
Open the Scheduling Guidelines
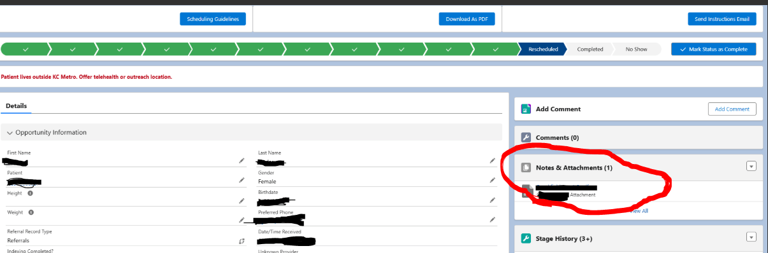click(x=213, y=19)
